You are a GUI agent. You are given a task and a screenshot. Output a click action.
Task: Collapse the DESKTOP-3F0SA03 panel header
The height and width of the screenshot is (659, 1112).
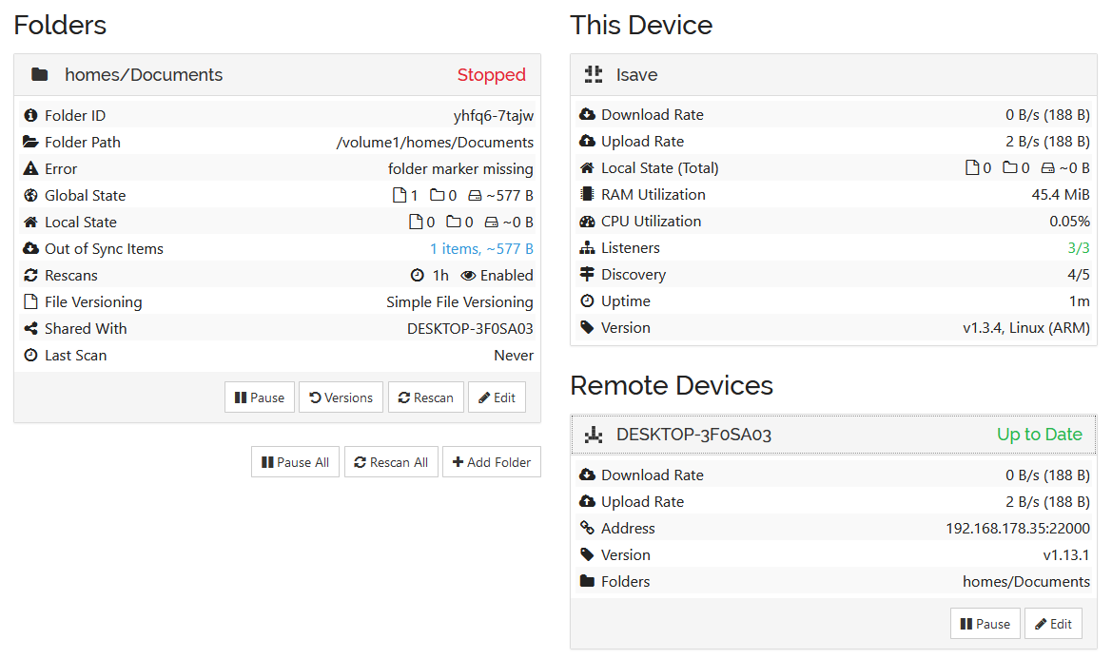tap(833, 435)
